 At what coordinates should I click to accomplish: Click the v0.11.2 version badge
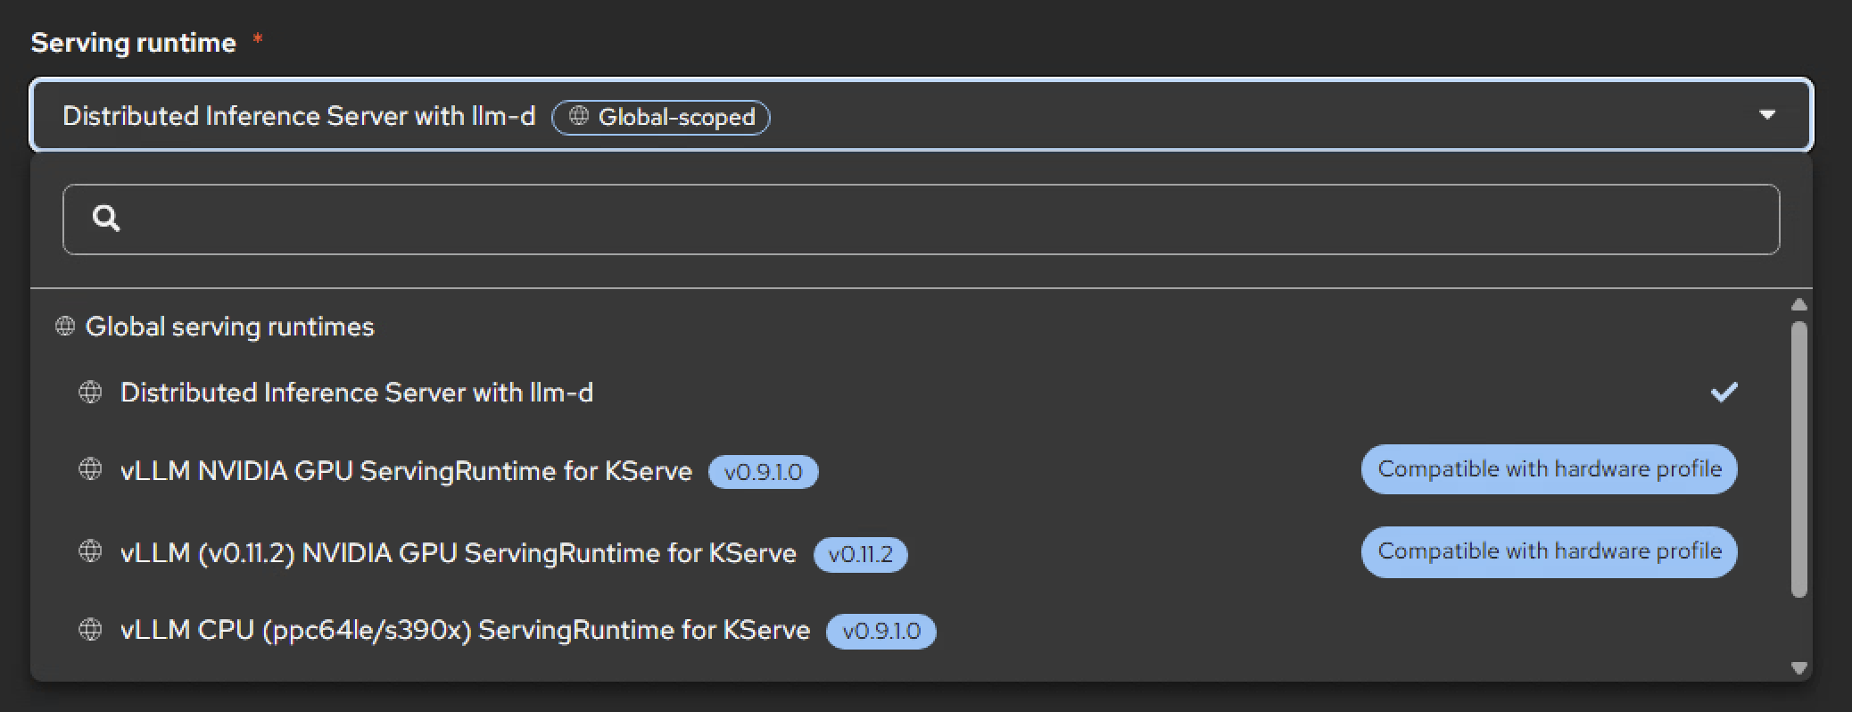click(x=860, y=554)
